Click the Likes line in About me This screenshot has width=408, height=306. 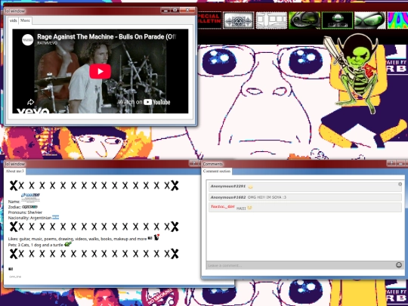(77, 239)
